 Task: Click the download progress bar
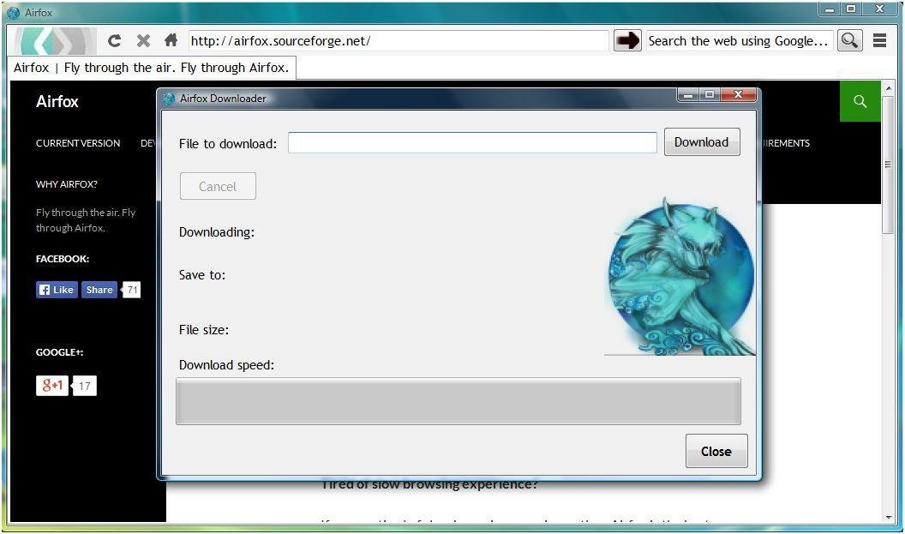tap(458, 401)
